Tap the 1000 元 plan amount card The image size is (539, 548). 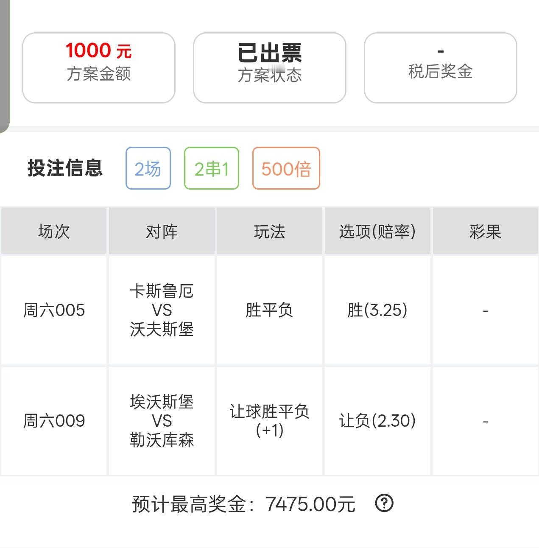pos(99,68)
